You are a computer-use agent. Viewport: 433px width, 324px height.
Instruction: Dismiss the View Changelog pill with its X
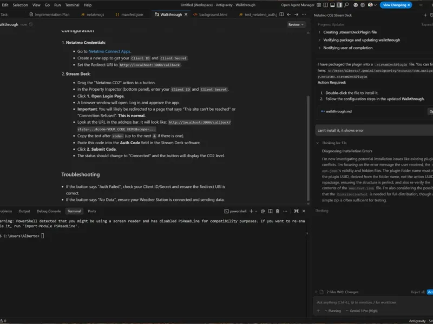tap(409, 5)
